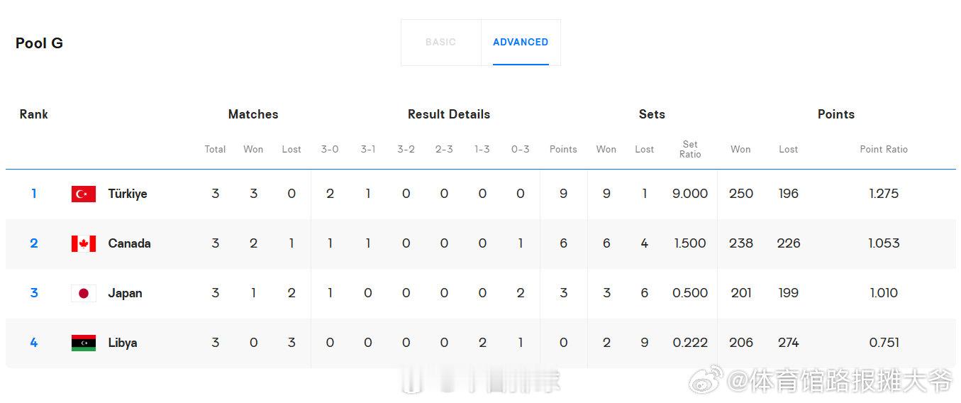The image size is (961, 403).
Task: Click the Canada flag icon
Action: point(84,243)
